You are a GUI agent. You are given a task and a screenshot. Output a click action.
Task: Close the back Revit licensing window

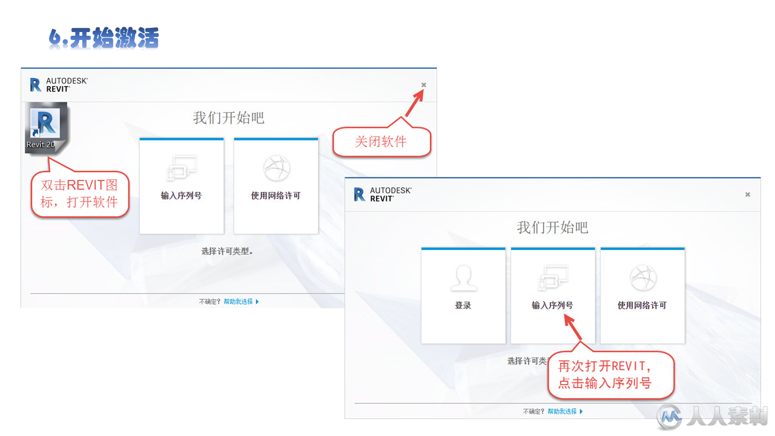[424, 85]
